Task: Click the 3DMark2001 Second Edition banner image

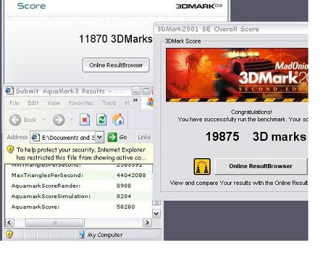Action: (237, 75)
